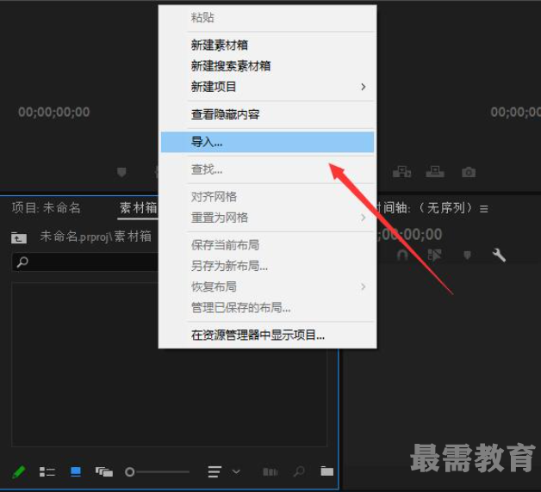Click the parent folder icon beside bin path
Screen dimensions: 541x492
coord(19,237)
